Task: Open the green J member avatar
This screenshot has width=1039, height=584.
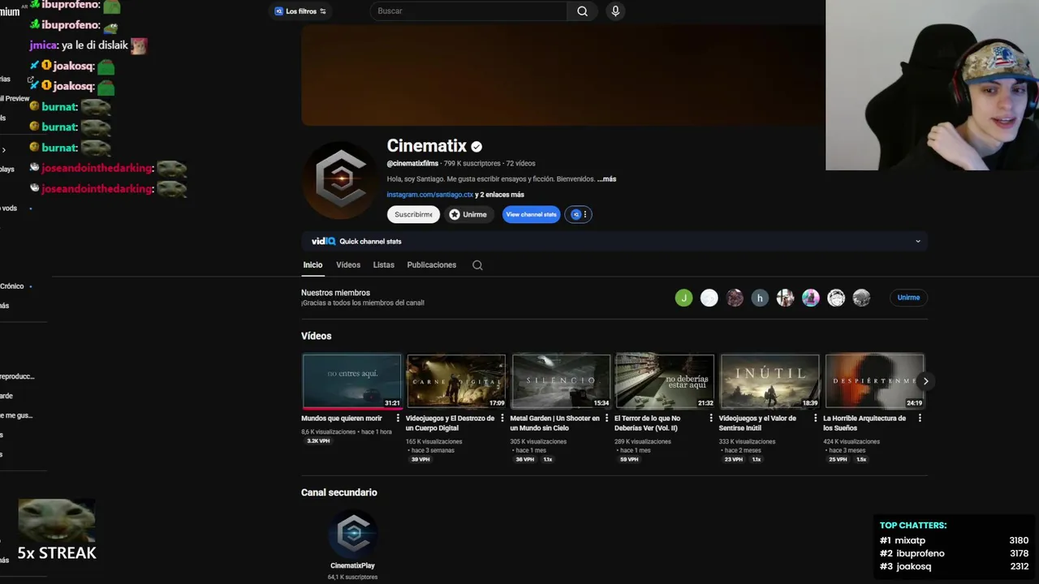Action: [x=683, y=298]
